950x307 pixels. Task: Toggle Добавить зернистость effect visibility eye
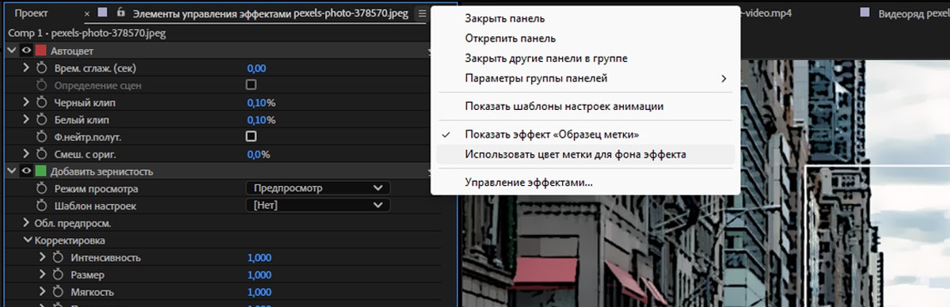26,172
